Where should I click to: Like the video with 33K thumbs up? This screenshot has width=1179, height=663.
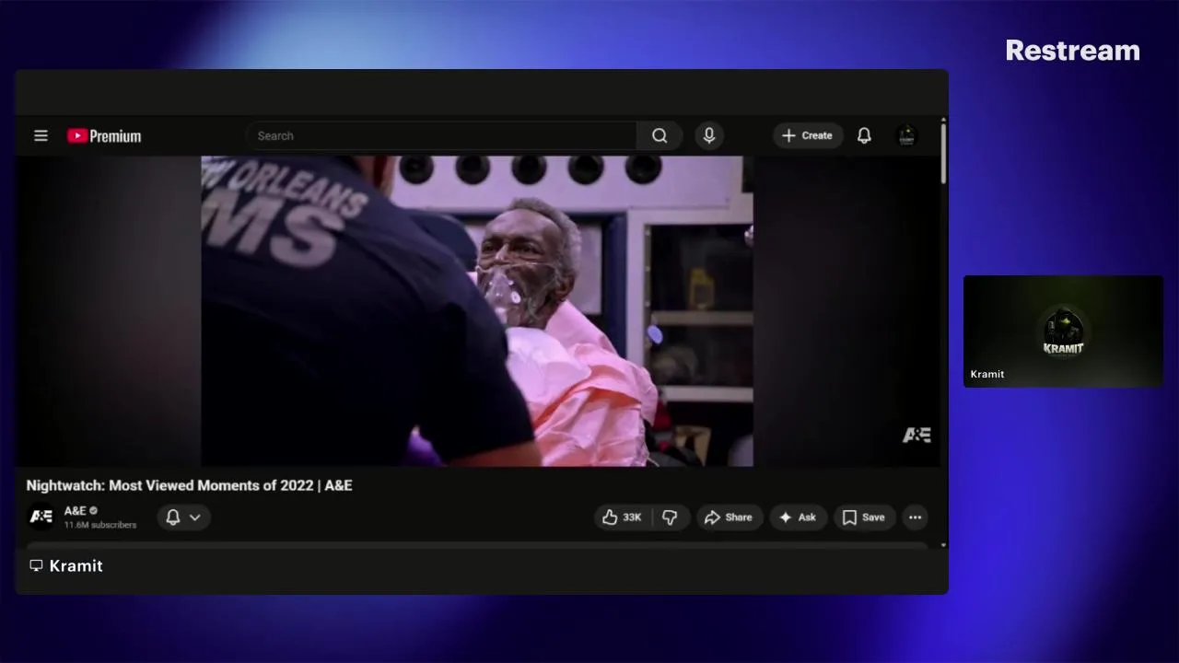tap(623, 518)
